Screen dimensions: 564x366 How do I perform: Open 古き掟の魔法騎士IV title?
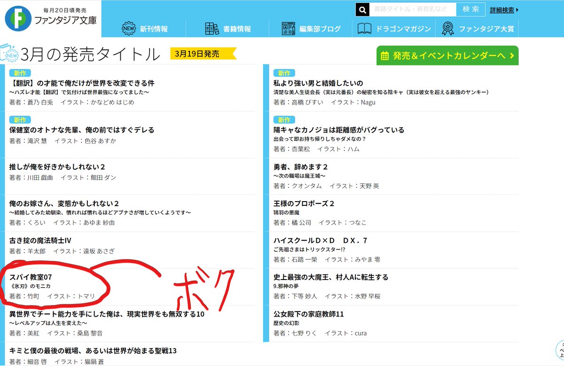[x=40, y=240]
